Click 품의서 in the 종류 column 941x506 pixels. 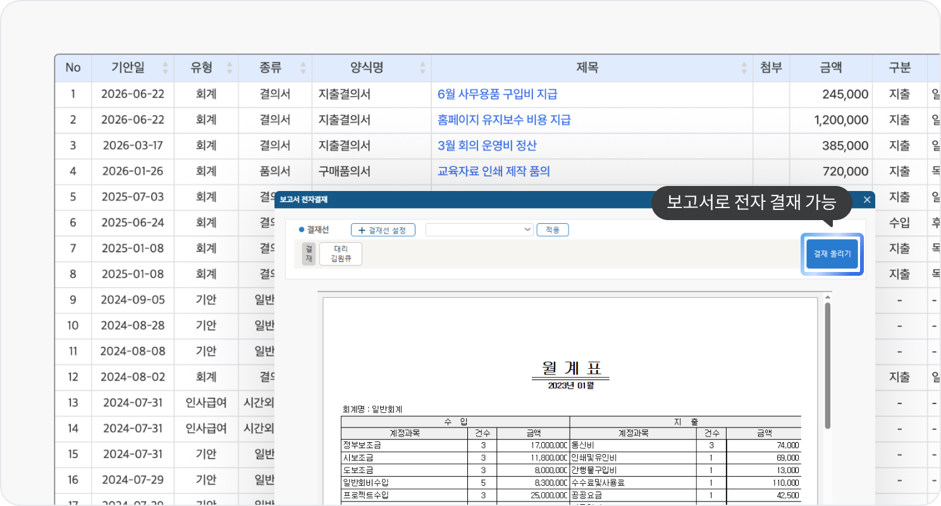click(x=275, y=171)
